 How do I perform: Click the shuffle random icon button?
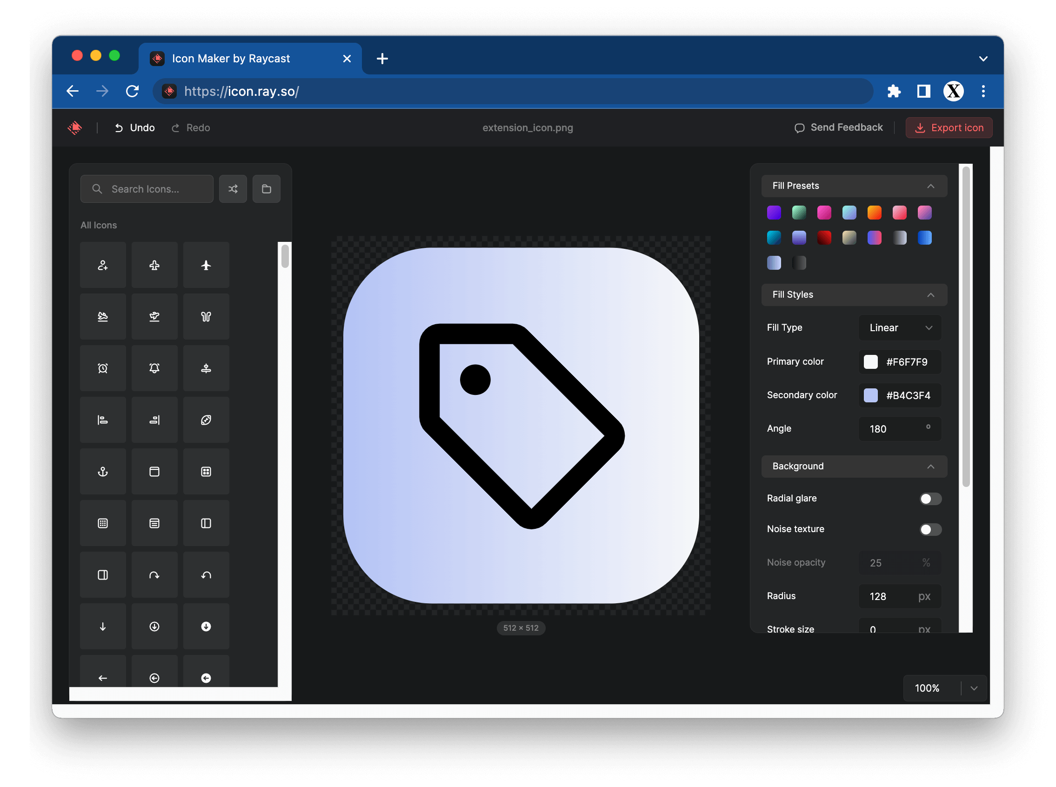coord(233,189)
